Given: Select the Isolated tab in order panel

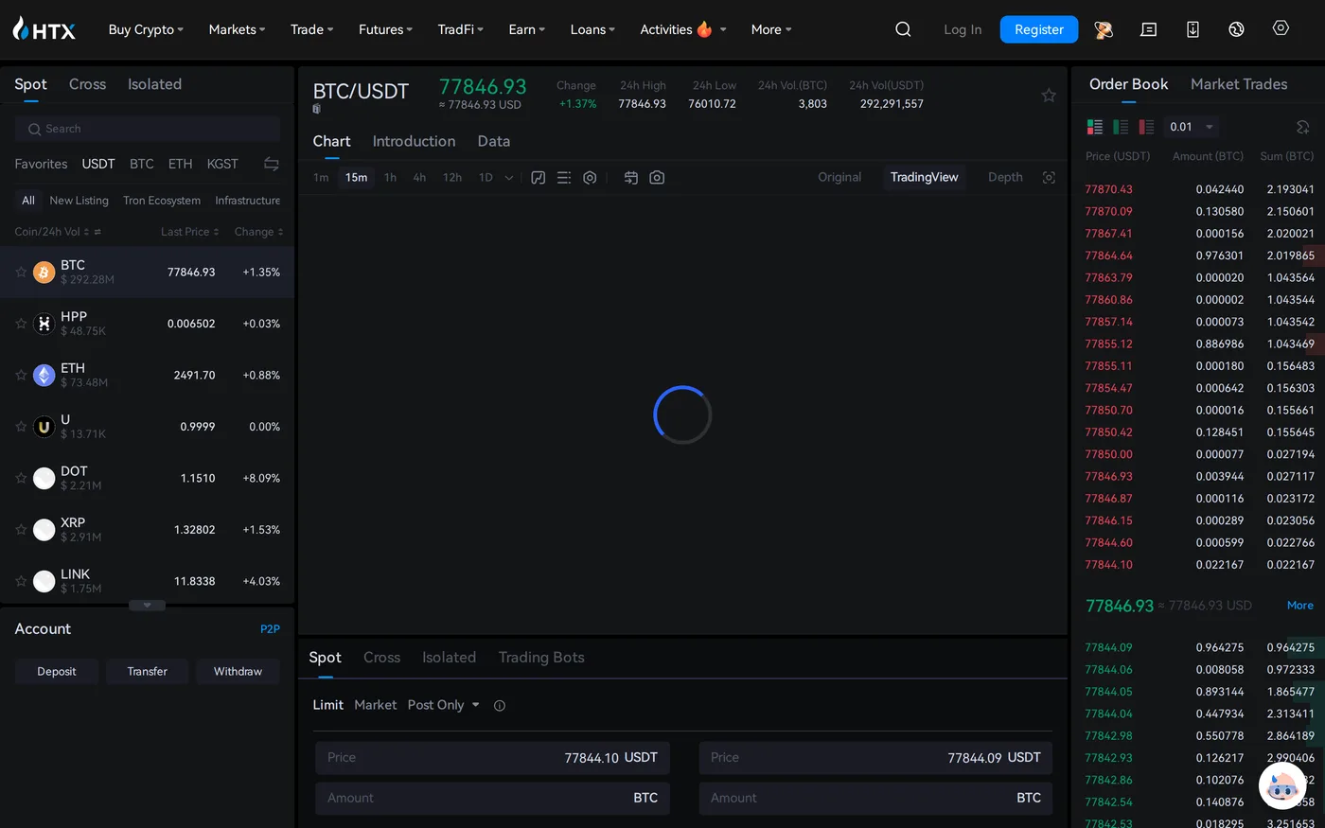Looking at the screenshot, I should coord(449,658).
